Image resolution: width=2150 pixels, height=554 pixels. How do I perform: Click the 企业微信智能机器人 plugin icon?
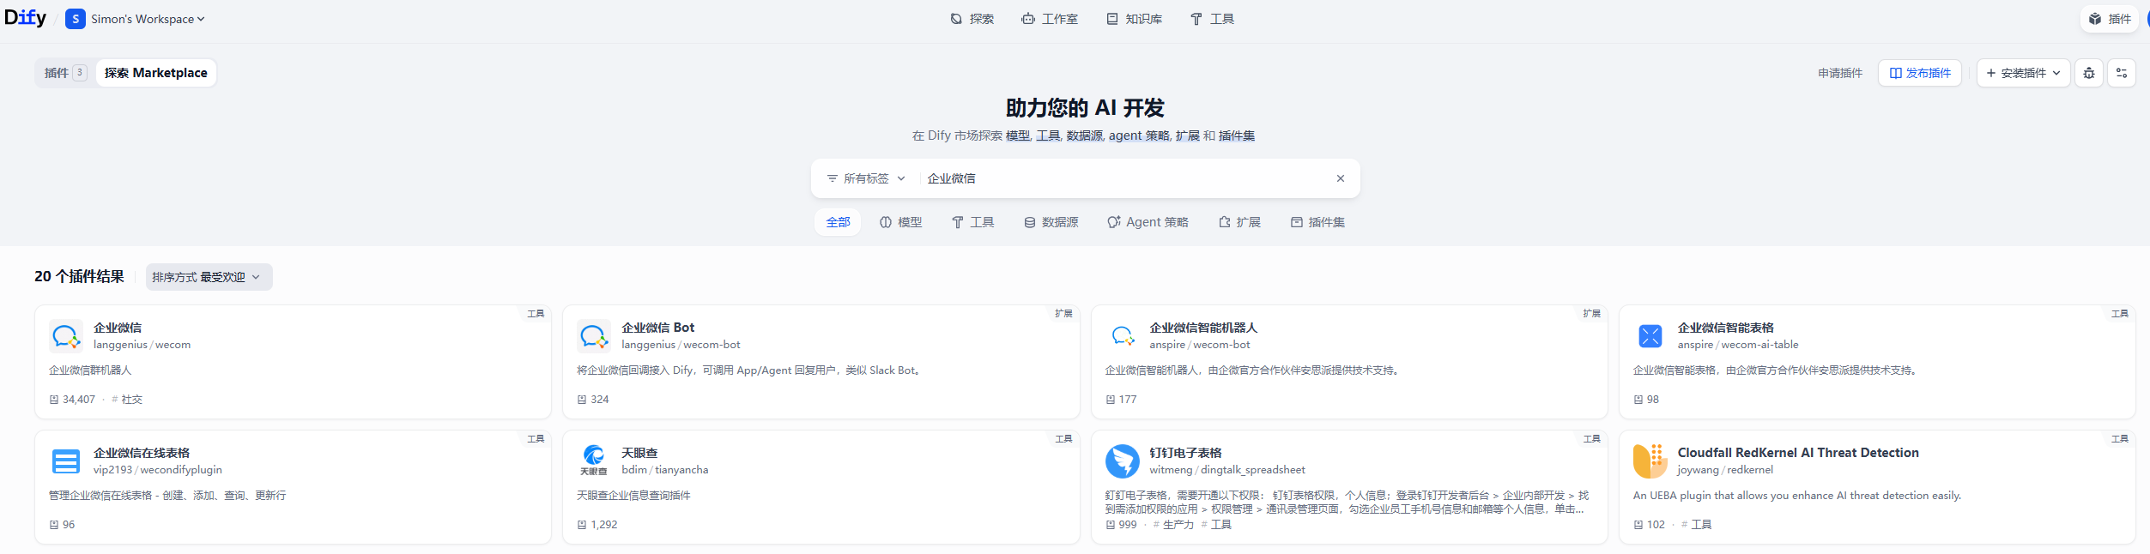click(1123, 336)
